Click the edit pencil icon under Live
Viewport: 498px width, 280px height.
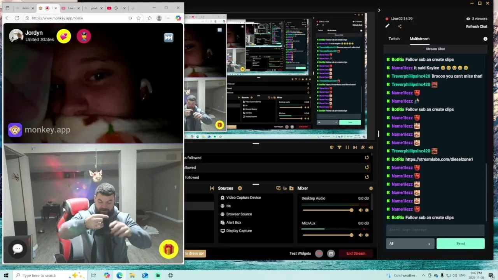click(387, 26)
